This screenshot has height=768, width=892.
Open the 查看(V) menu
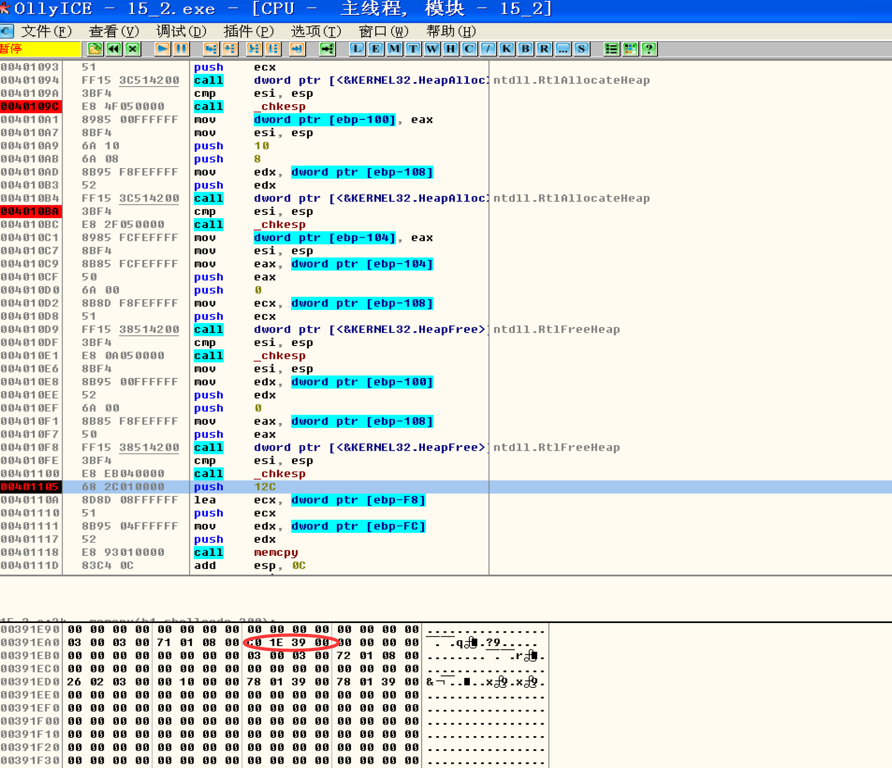[x=114, y=31]
